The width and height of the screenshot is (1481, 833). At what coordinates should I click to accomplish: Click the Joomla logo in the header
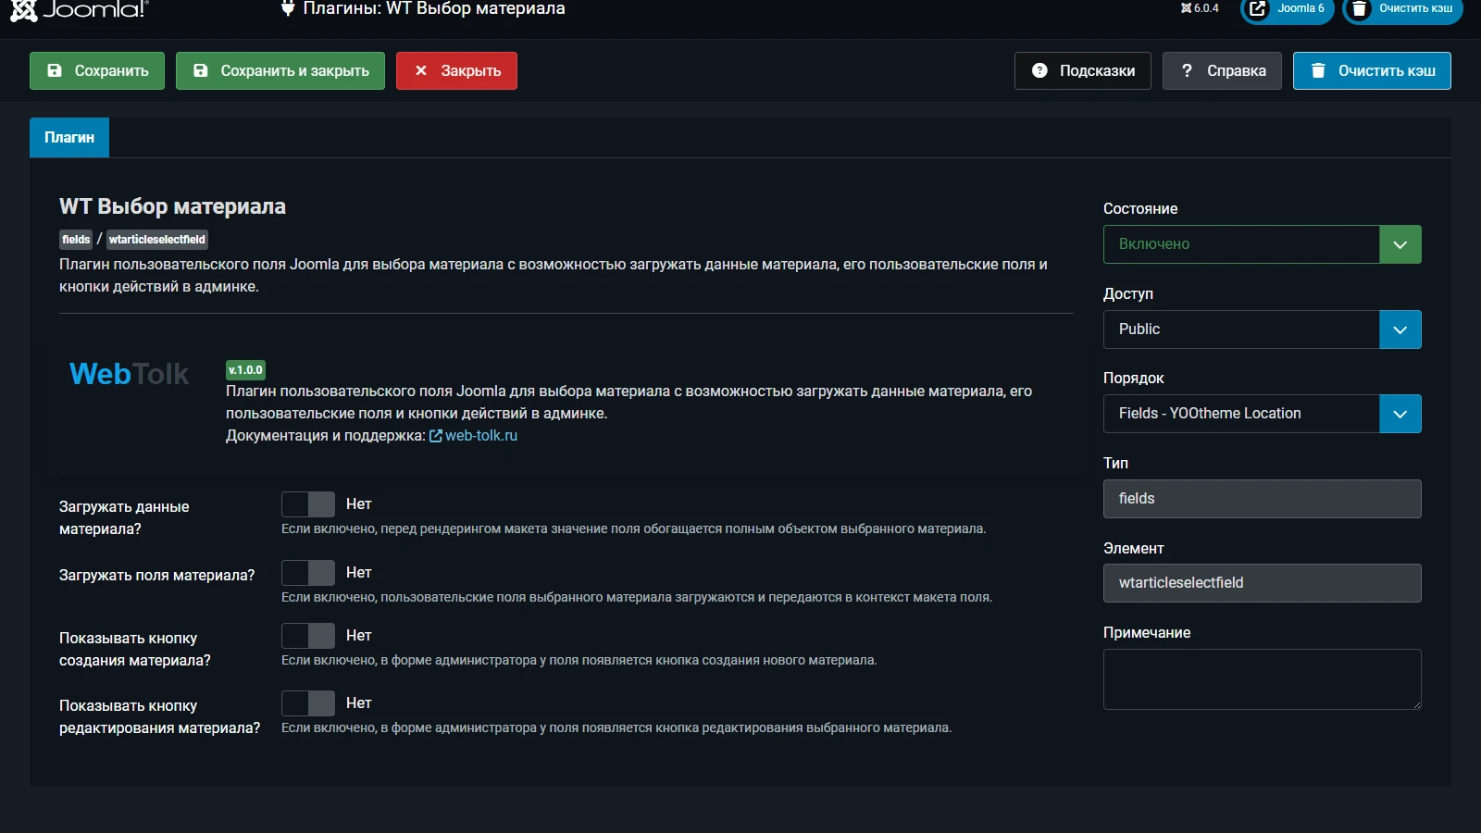(79, 9)
